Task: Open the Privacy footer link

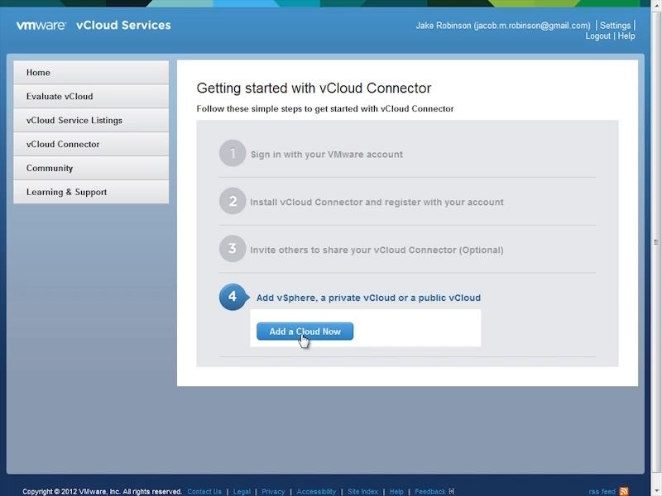Action: (273, 492)
